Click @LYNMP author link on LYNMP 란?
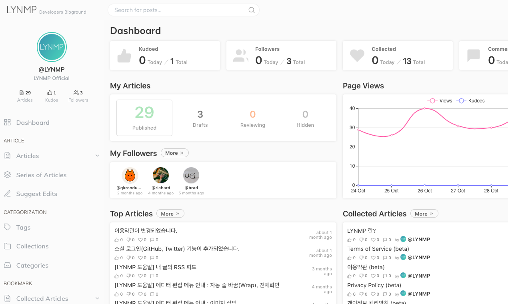Image resolution: width=508 pixels, height=304 pixels. [x=419, y=240]
